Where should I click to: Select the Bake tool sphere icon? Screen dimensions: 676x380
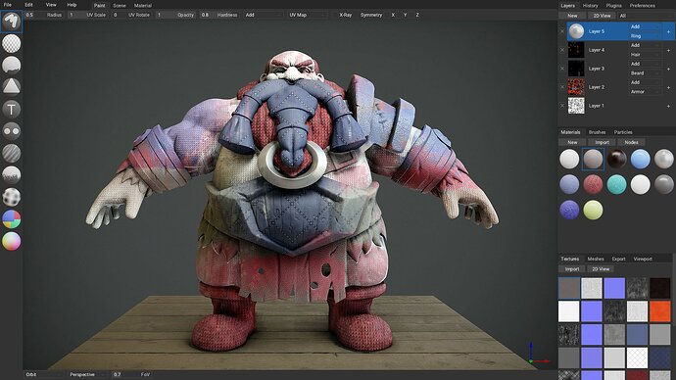tap(11, 197)
